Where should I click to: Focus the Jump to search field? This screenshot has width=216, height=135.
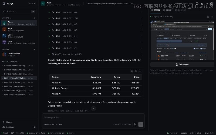(x=19, y=11)
